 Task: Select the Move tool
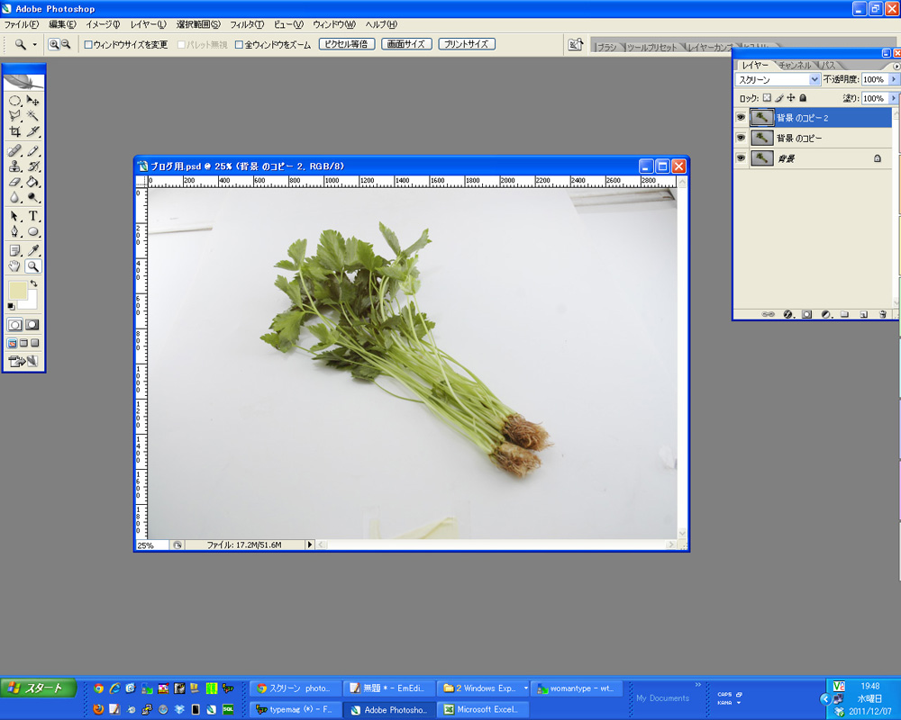pyautogui.click(x=32, y=101)
